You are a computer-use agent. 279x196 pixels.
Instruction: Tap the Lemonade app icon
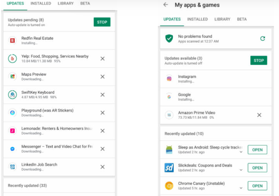12,131
